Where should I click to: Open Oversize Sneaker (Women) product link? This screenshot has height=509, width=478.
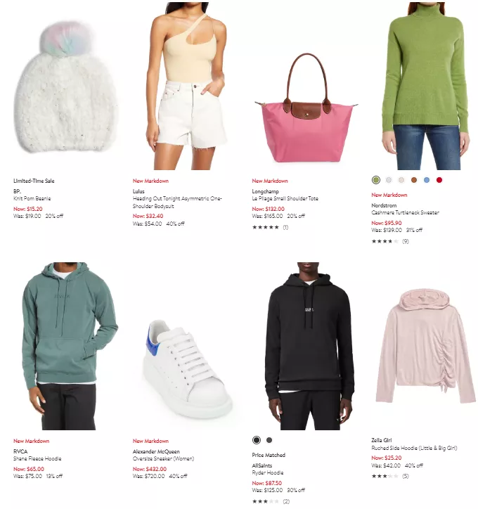tap(163, 458)
